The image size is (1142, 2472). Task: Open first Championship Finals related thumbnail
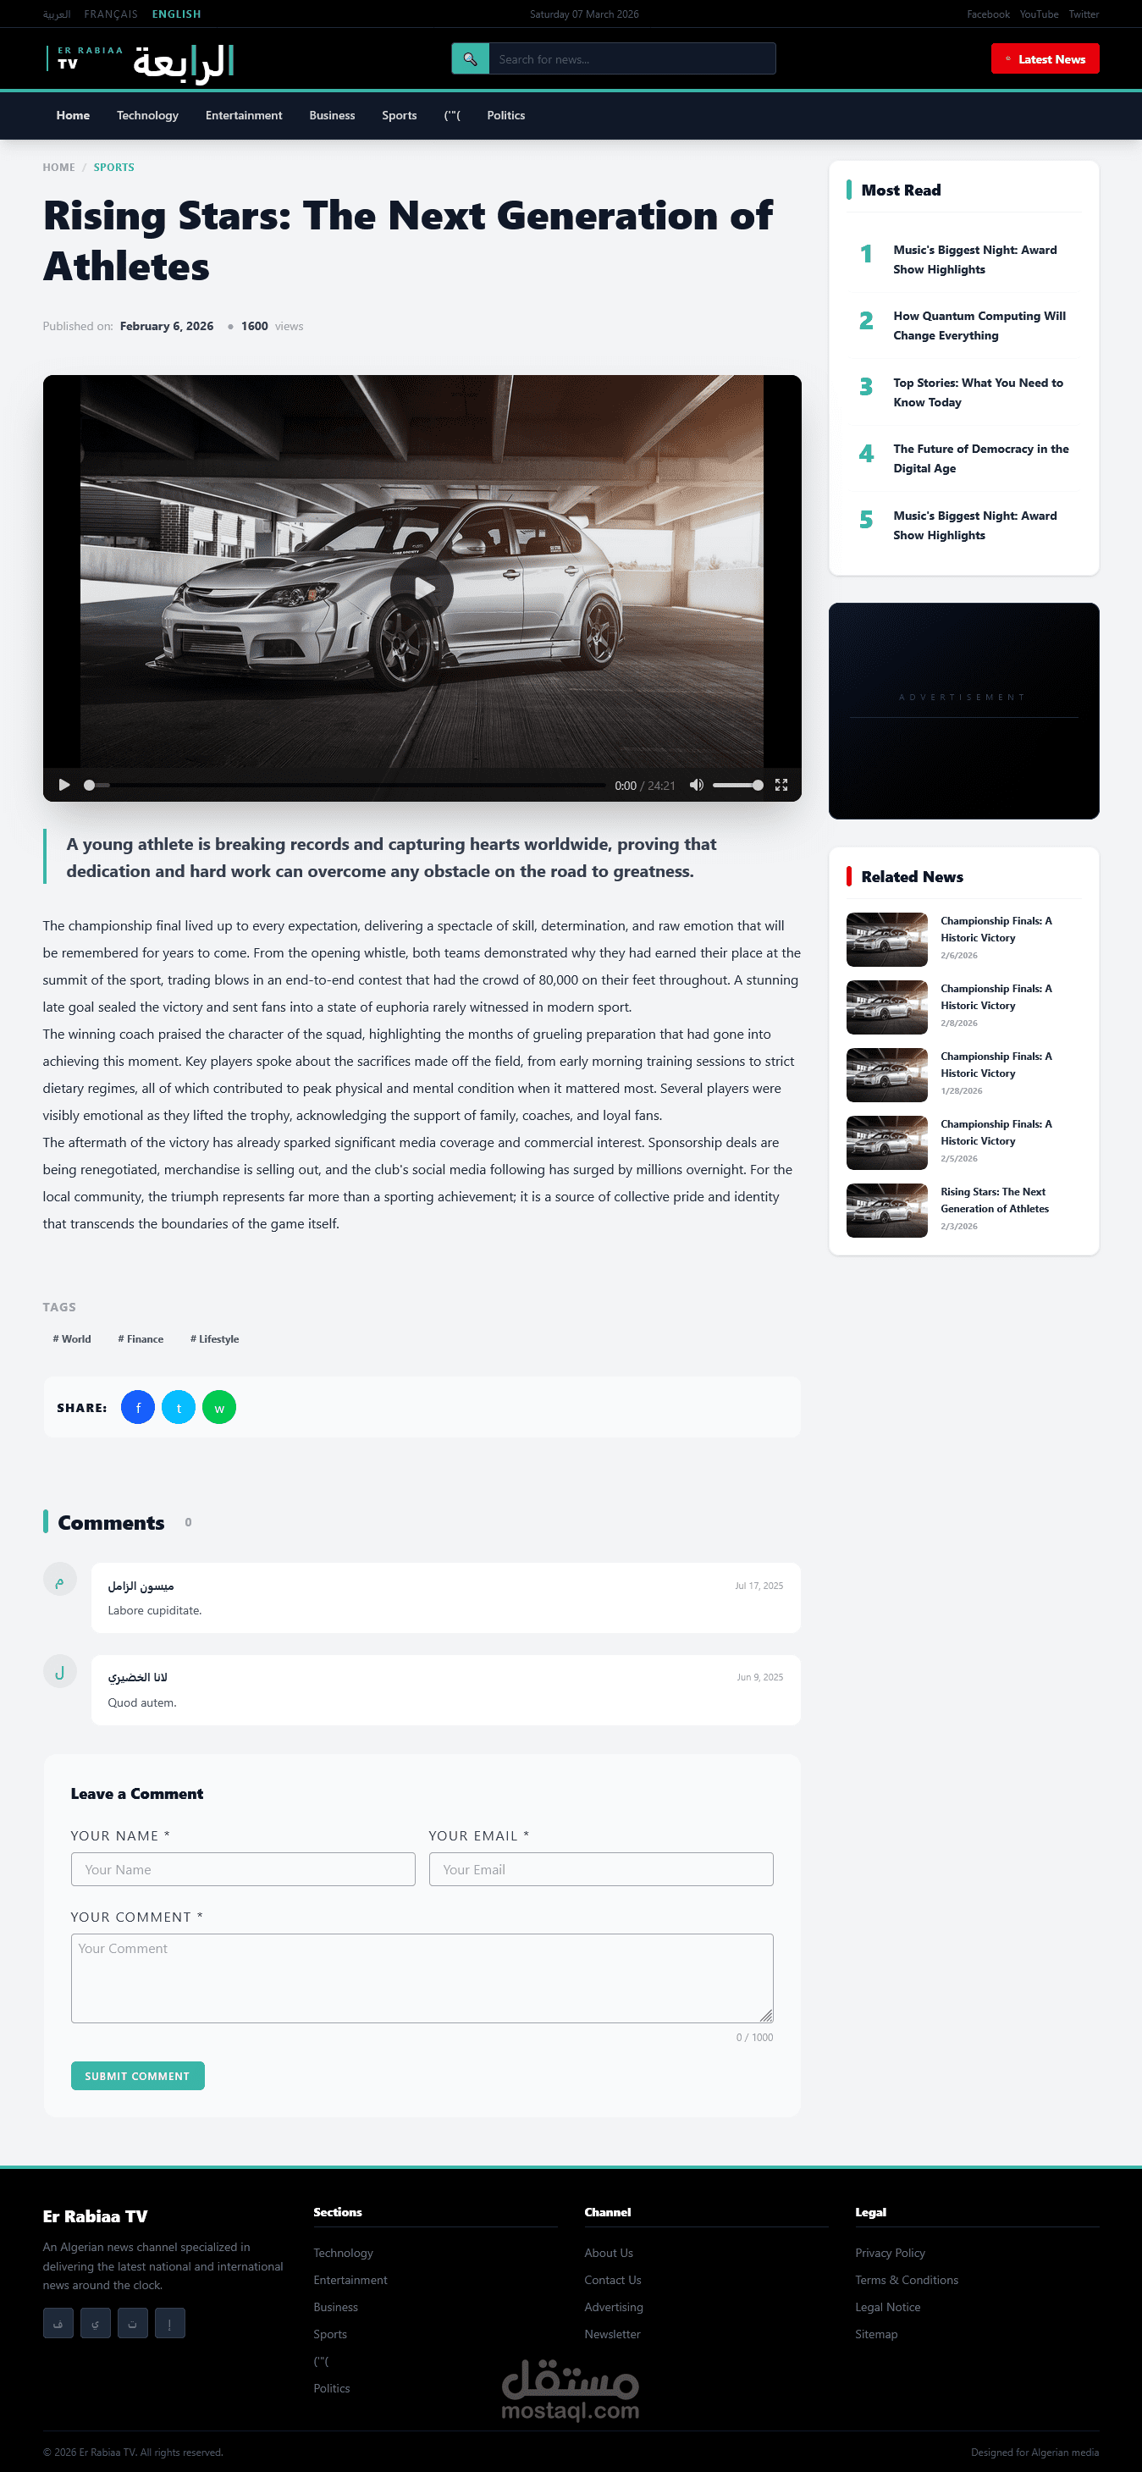coord(886,940)
